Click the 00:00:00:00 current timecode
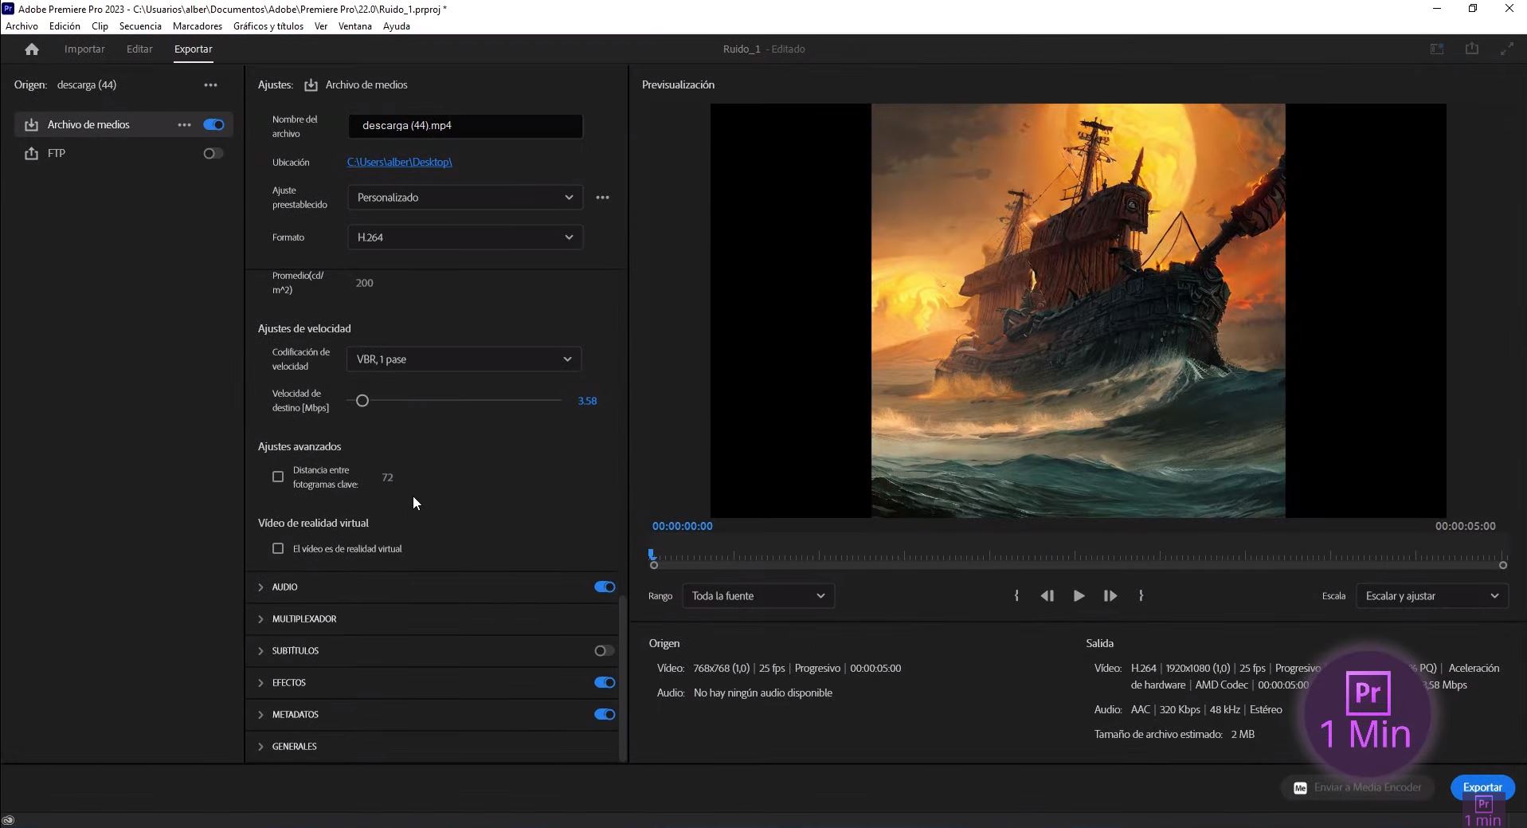 (683, 526)
